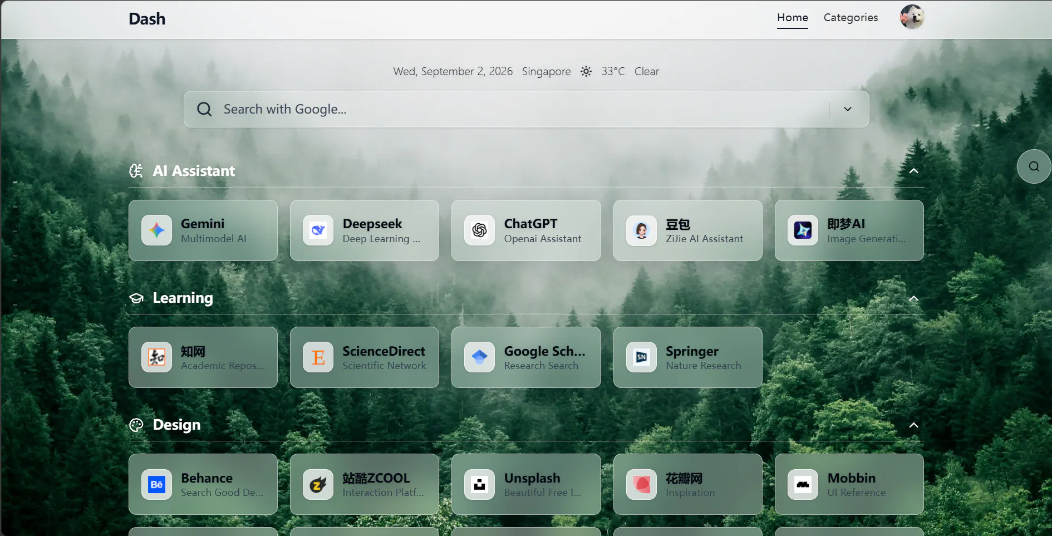Click the date Wed, September 2, 2026
Image resolution: width=1052 pixels, height=536 pixels.
point(453,71)
